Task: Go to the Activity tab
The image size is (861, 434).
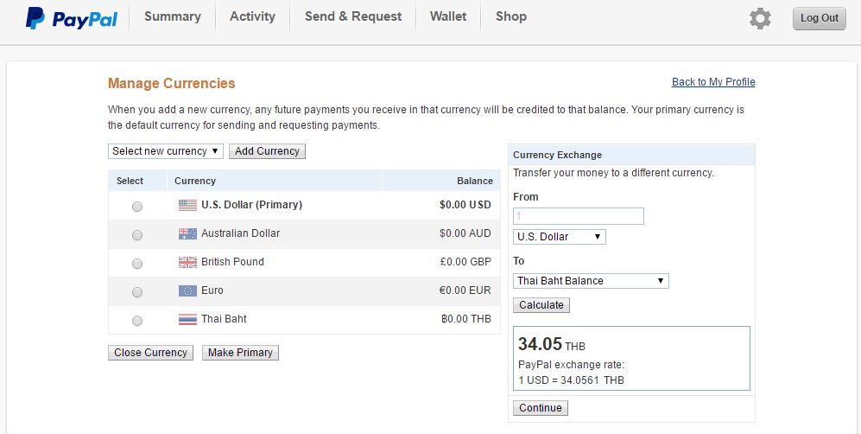Action: [x=252, y=16]
